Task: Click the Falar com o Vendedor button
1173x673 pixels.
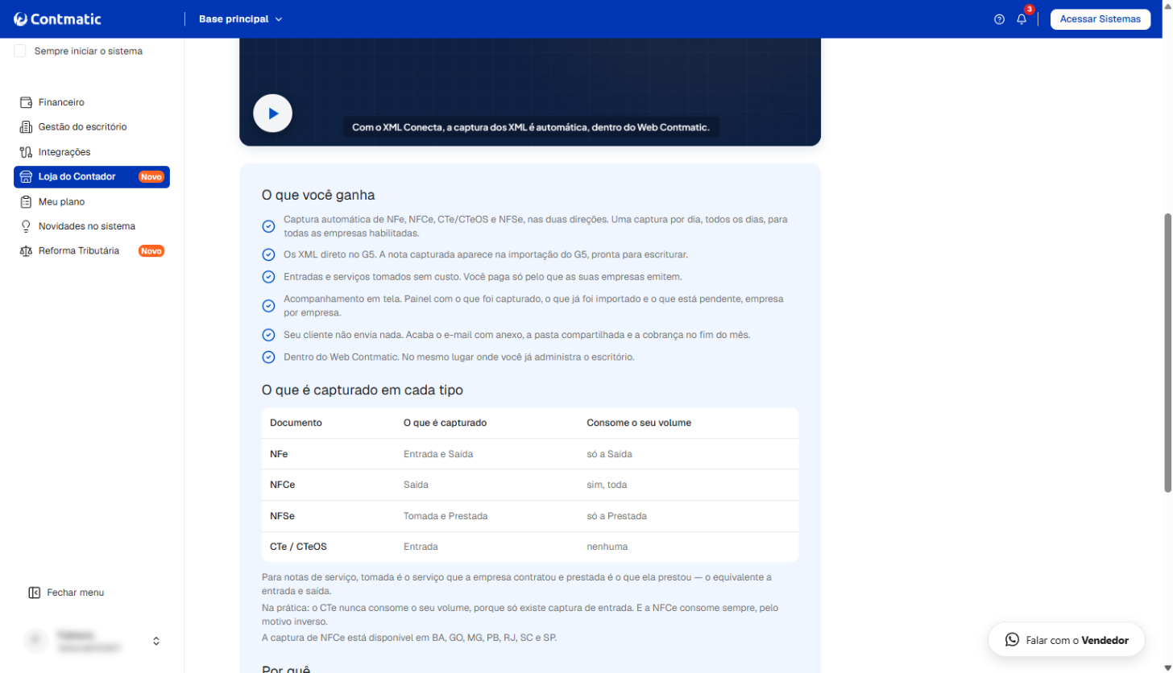Action: (1066, 641)
